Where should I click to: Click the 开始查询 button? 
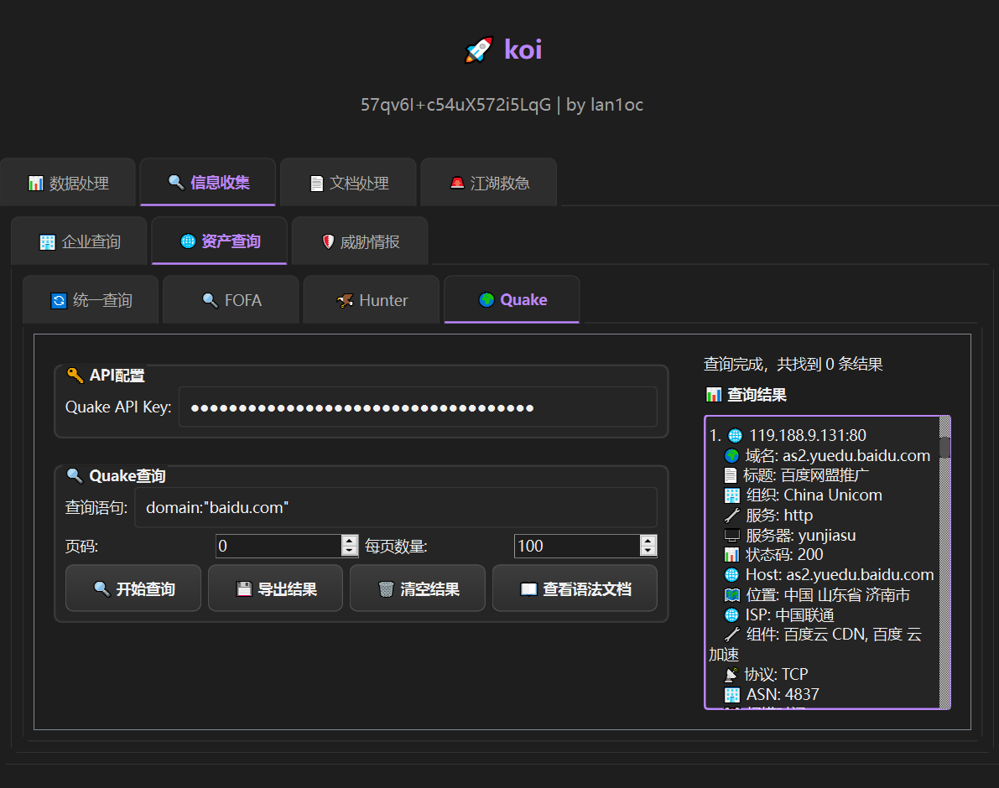coord(133,588)
